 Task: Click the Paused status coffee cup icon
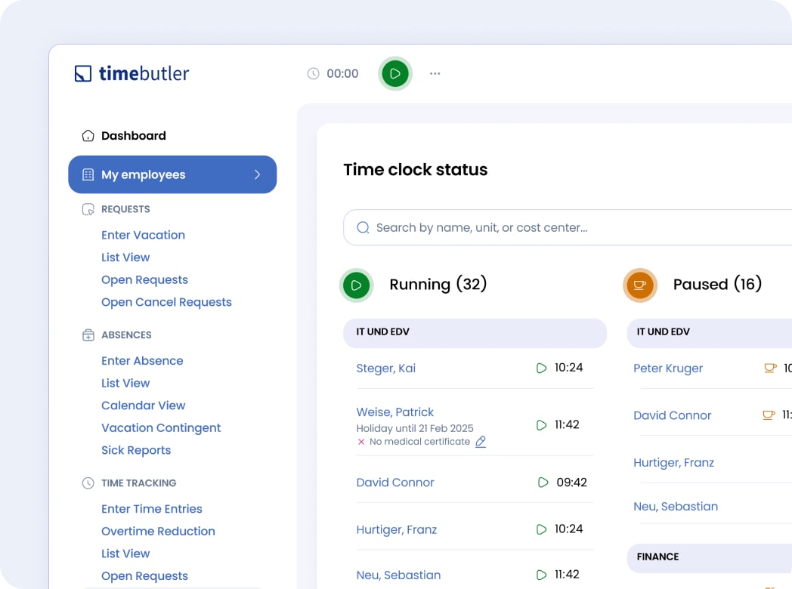point(639,285)
